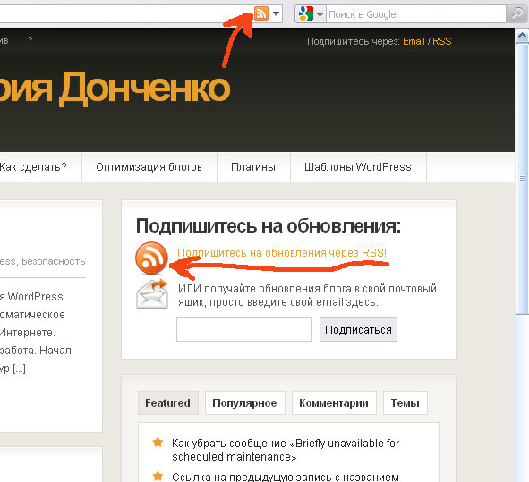Image resolution: width=529 pixels, height=482 pixels.
Task: Click the vertical scrollbar thumb
Action: [522, 179]
